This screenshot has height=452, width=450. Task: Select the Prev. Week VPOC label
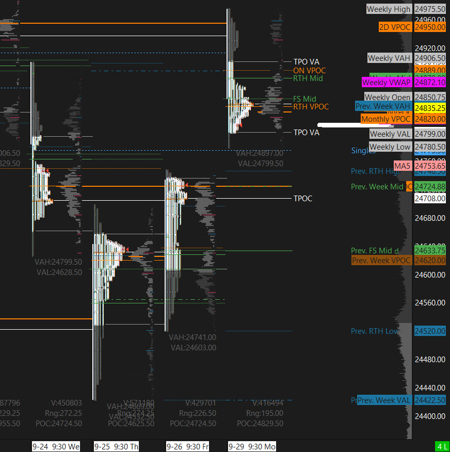tap(381, 261)
